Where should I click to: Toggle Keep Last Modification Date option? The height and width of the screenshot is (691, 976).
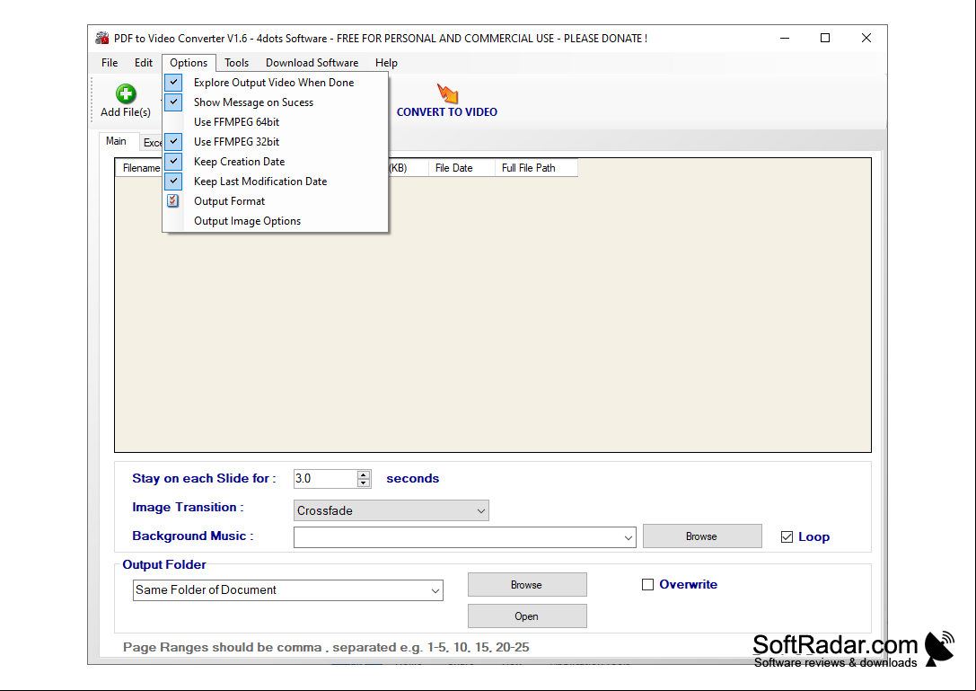click(275, 182)
